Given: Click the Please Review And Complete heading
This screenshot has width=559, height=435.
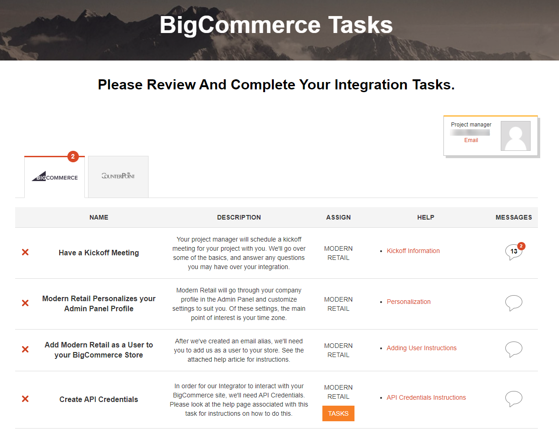Looking at the screenshot, I should pos(276,85).
